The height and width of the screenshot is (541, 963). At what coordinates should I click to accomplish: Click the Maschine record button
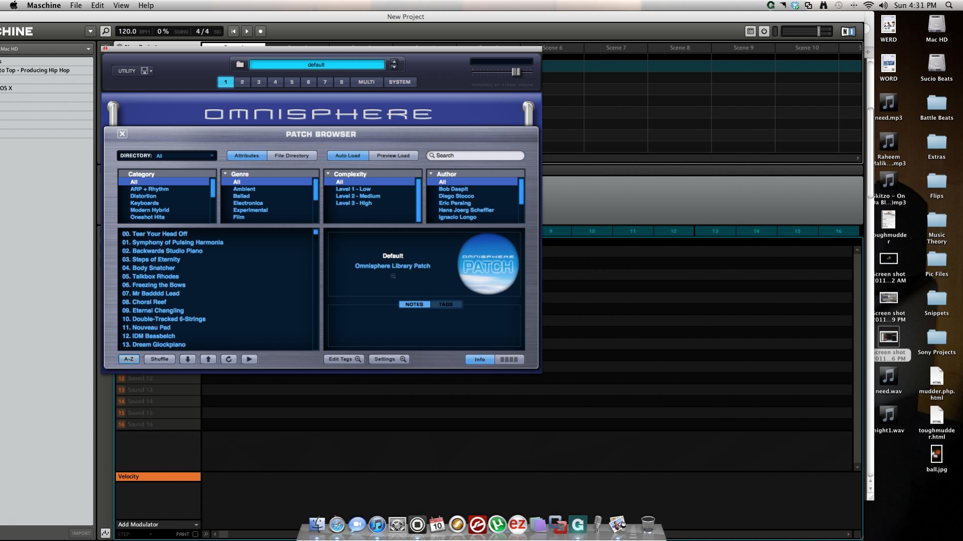(x=260, y=31)
